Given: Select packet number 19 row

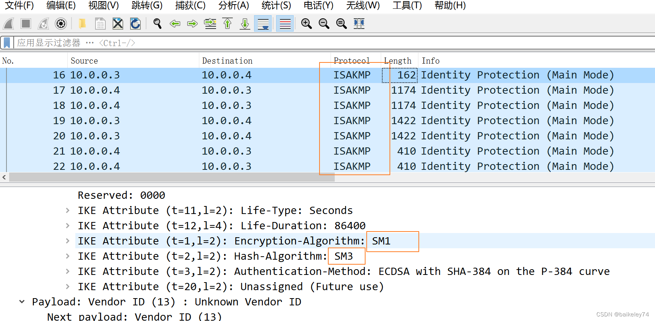Looking at the screenshot, I should 327,121.
